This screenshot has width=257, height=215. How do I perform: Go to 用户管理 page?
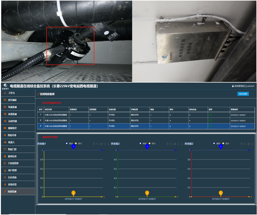(12, 170)
